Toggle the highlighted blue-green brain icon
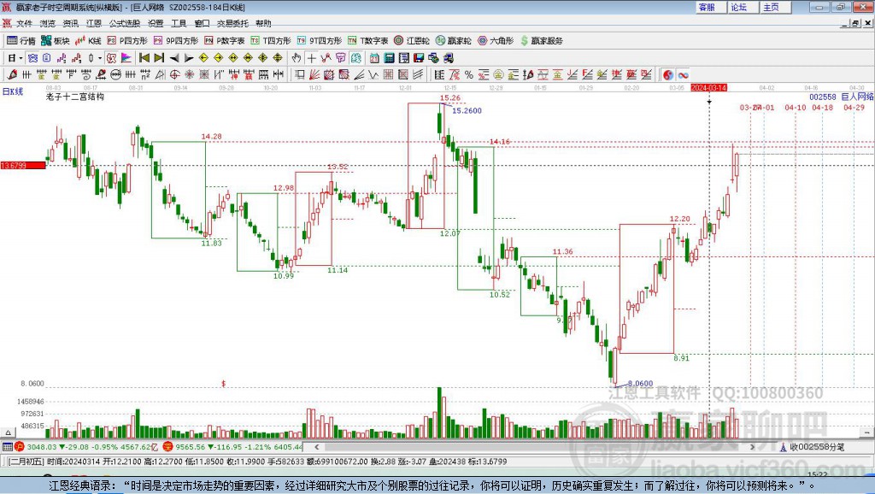875x494 pixels. click(x=356, y=58)
